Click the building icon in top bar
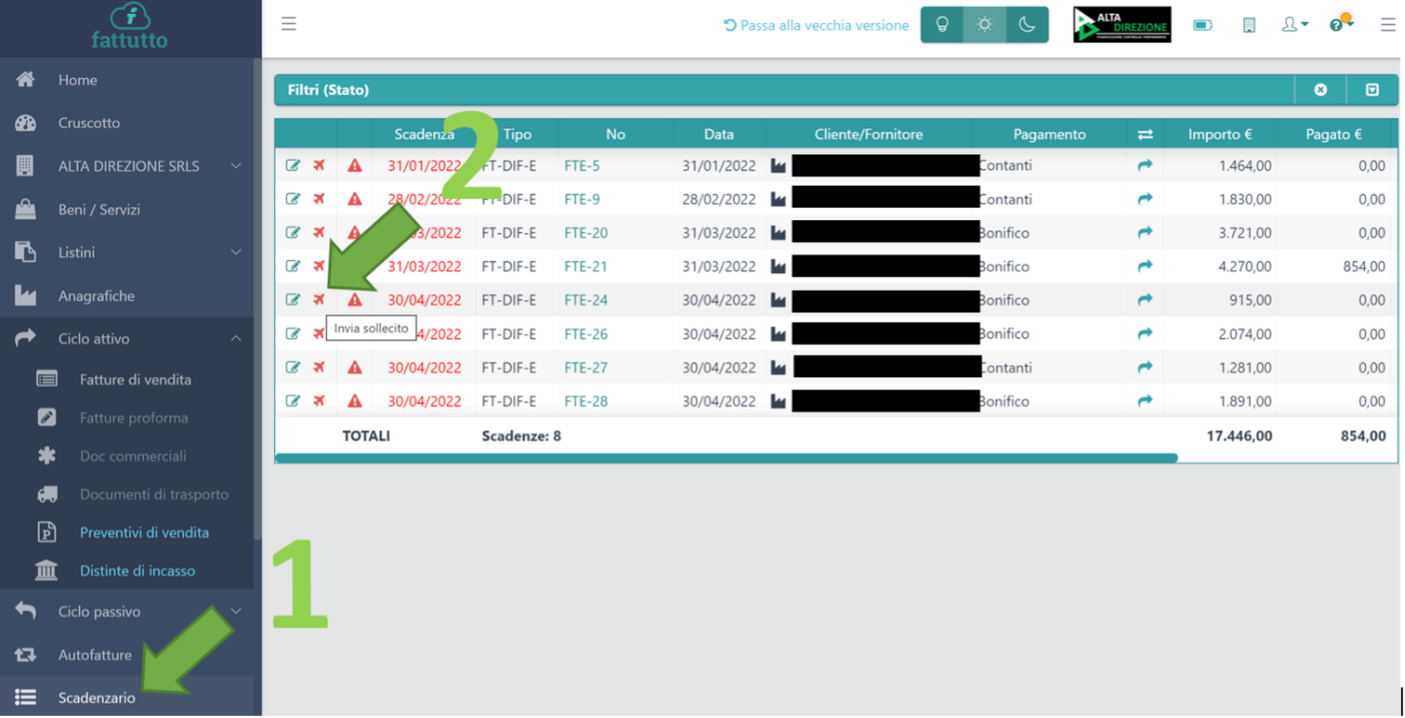The height and width of the screenshot is (718, 1405). pyautogui.click(x=1249, y=26)
